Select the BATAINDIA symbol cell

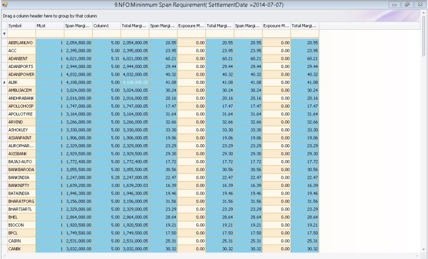(x=21, y=193)
